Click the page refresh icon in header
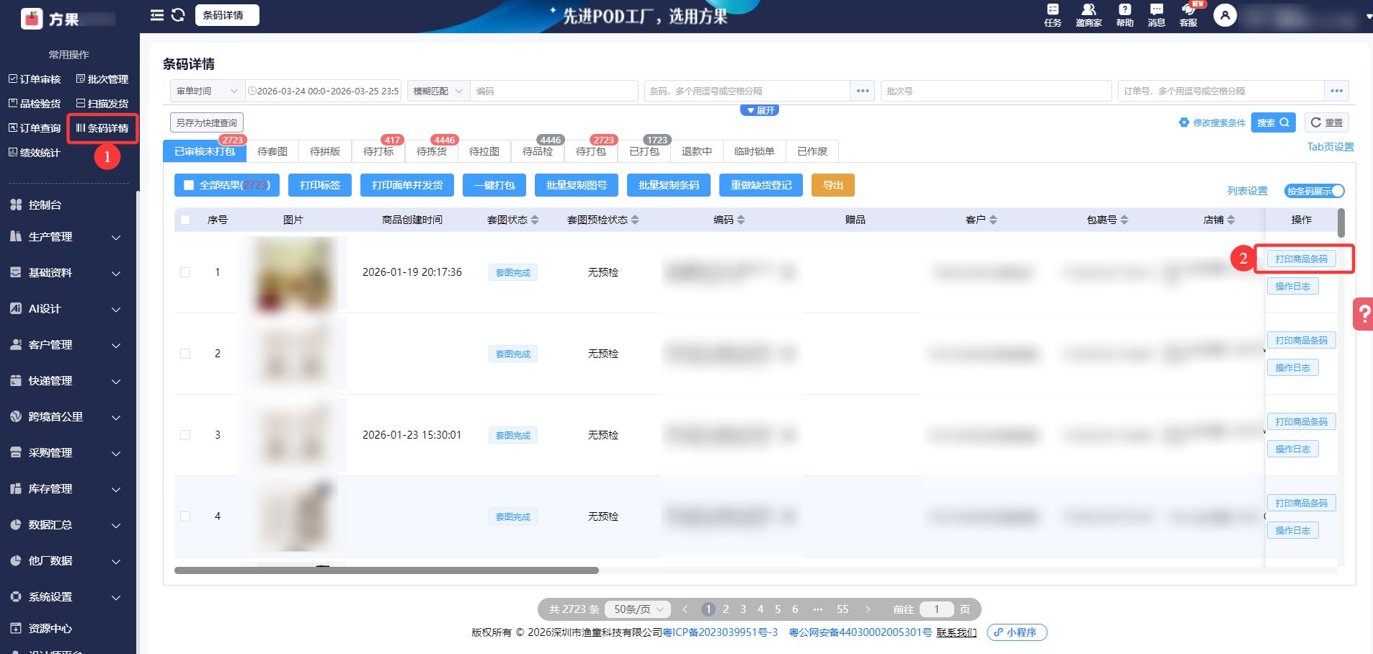Image resolution: width=1373 pixels, height=654 pixels. click(178, 15)
